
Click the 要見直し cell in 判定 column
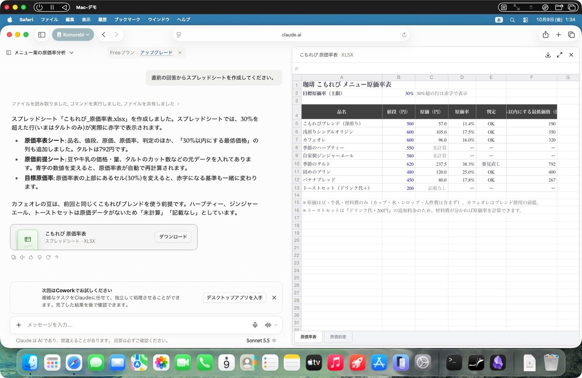point(491,164)
